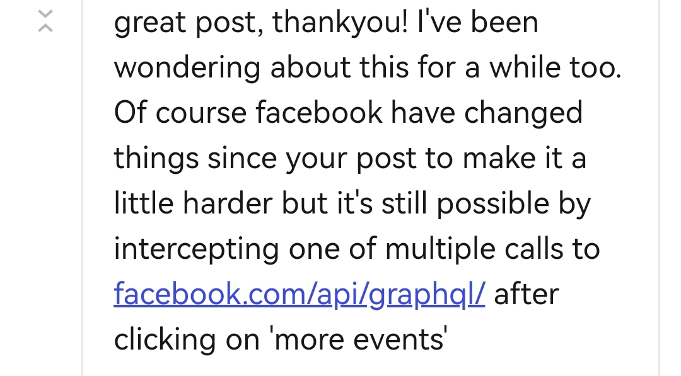681x376 pixels.
Task: Click the word 'facebook' before 'have changed'
Action: click(x=319, y=112)
